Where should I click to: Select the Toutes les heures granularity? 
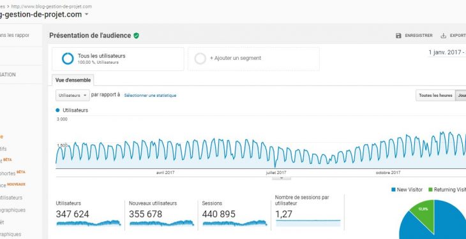coord(435,96)
